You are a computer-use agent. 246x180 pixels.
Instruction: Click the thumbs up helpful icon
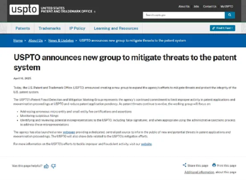click(46, 166)
